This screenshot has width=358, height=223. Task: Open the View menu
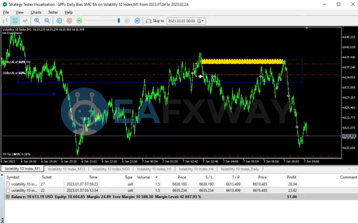click(x=20, y=12)
